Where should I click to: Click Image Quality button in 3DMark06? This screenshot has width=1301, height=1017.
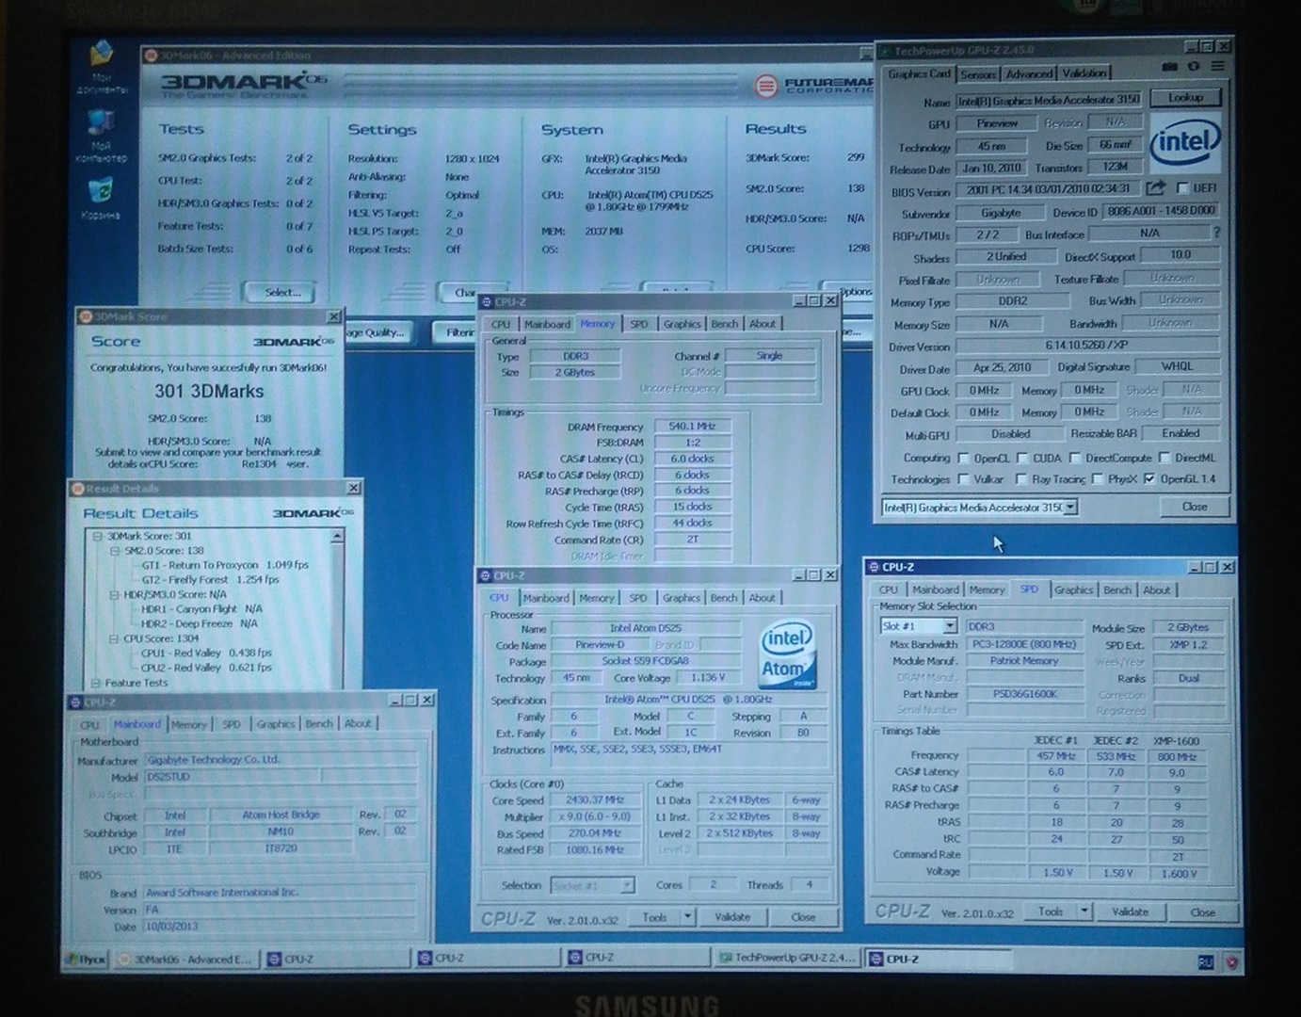[x=376, y=332]
